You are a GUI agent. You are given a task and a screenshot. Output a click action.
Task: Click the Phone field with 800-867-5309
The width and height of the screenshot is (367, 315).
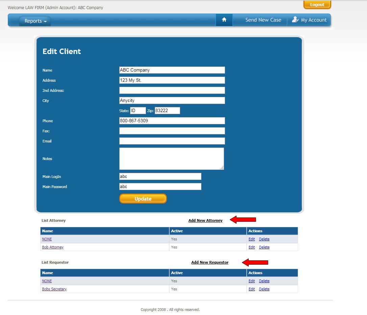(172, 121)
